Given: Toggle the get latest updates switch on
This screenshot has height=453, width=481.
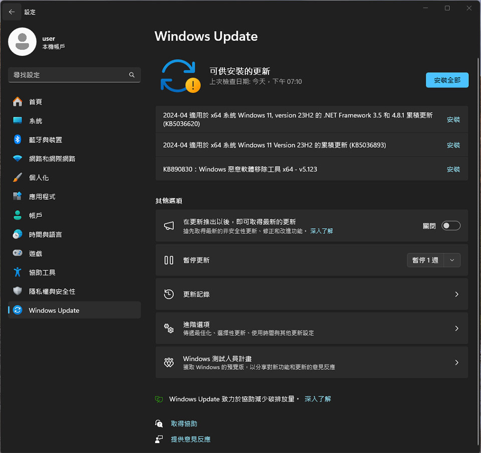Looking at the screenshot, I should pyautogui.click(x=451, y=226).
